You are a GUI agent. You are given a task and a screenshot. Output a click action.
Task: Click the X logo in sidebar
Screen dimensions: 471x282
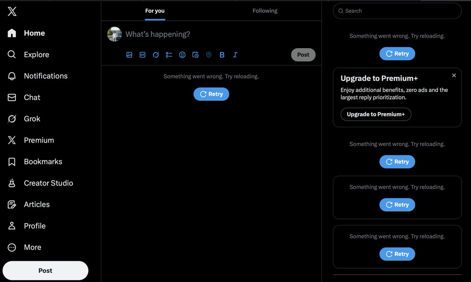click(12, 12)
